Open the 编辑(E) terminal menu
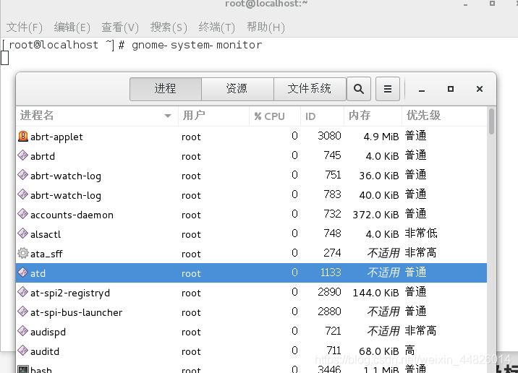This screenshot has height=373, width=518. 72,27
